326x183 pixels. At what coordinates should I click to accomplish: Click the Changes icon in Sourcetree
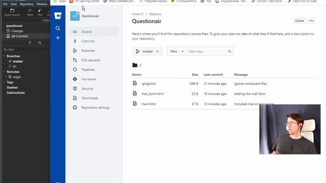(x=8, y=31)
